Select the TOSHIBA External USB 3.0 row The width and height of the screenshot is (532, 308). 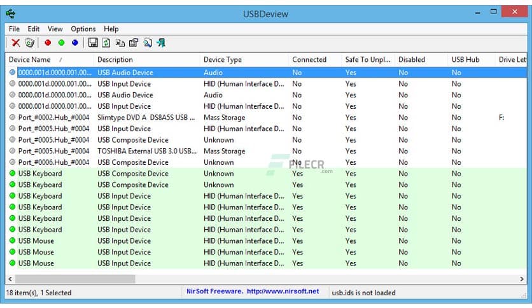(267, 151)
